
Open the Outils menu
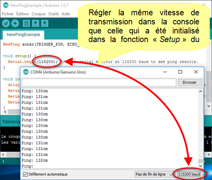(53, 14)
